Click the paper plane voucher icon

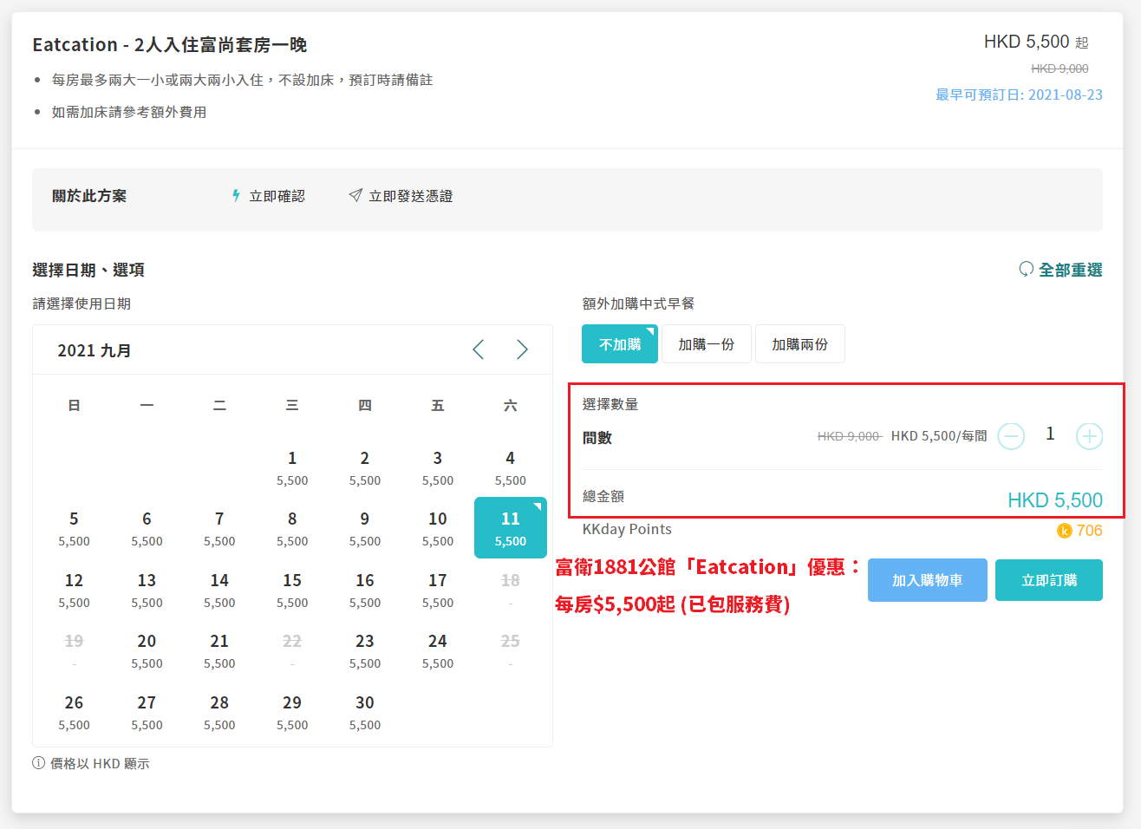(355, 196)
